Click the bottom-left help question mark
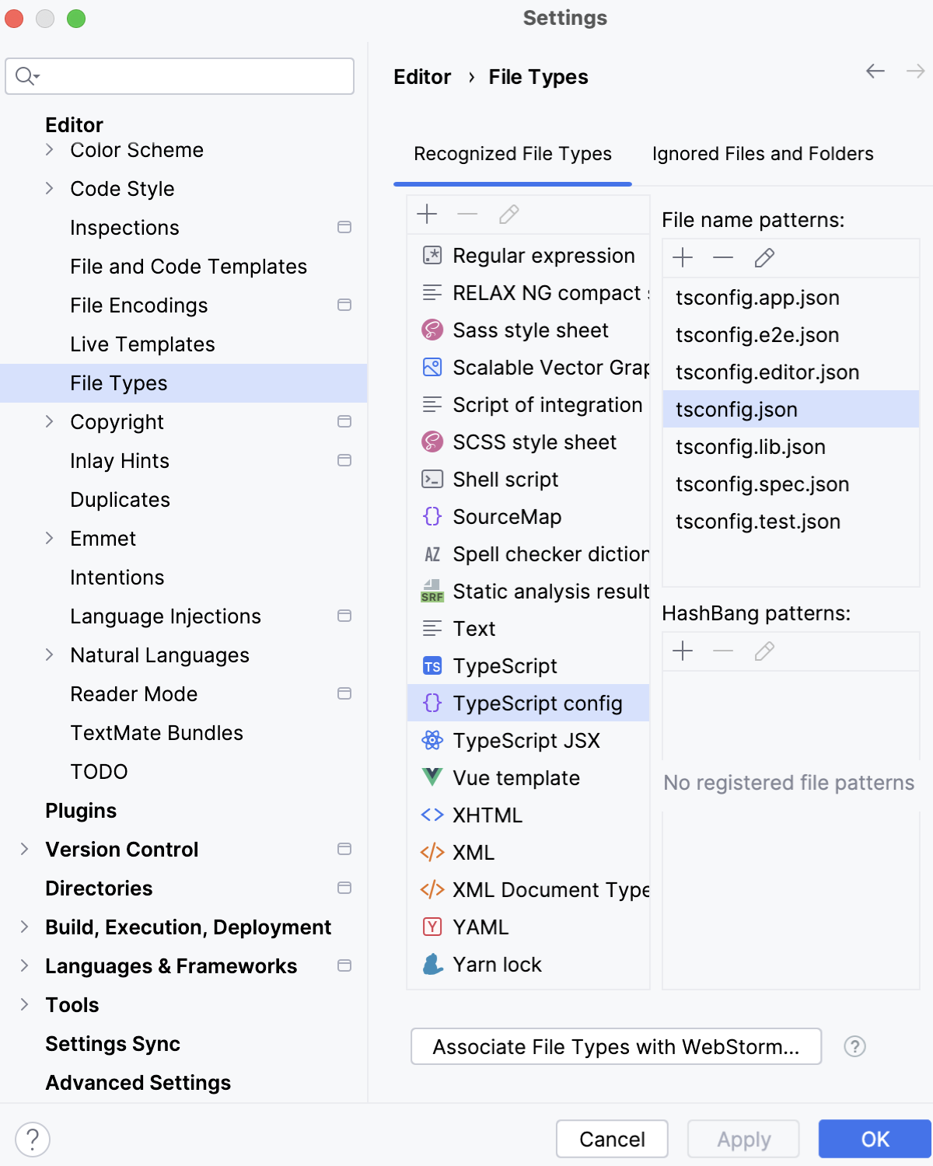 point(31,1140)
